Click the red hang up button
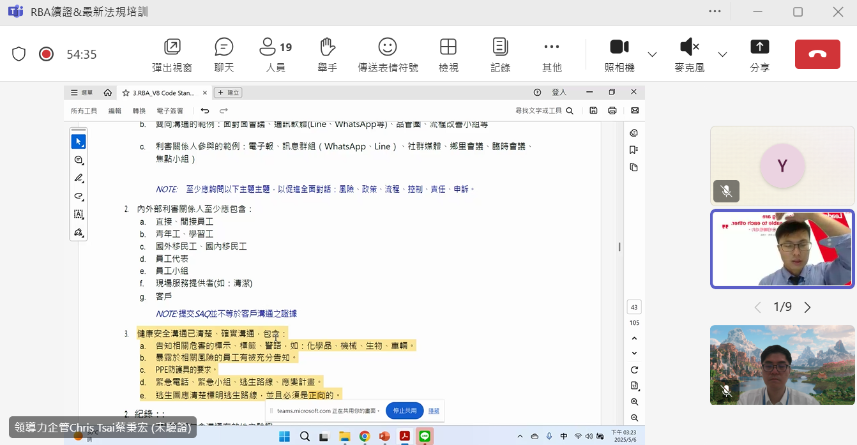Image resolution: width=857 pixels, height=445 pixels. [x=817, y=54]
